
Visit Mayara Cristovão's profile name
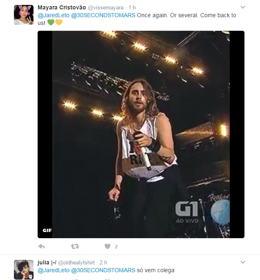pyautogui.click(x=62, y=7)
